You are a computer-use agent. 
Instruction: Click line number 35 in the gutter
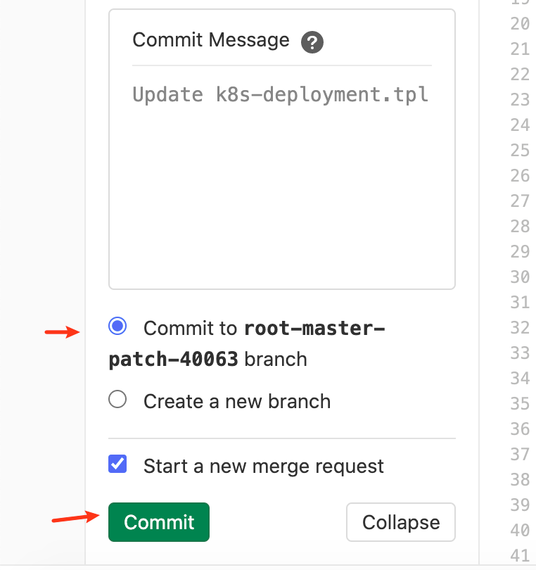pyautogui.click(x=520, y=404)
